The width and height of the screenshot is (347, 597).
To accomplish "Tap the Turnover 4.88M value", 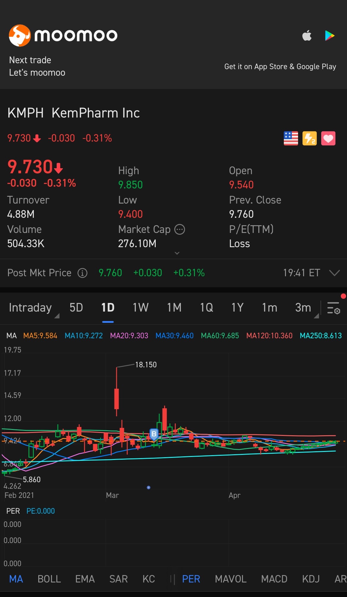I will [21, 214].
